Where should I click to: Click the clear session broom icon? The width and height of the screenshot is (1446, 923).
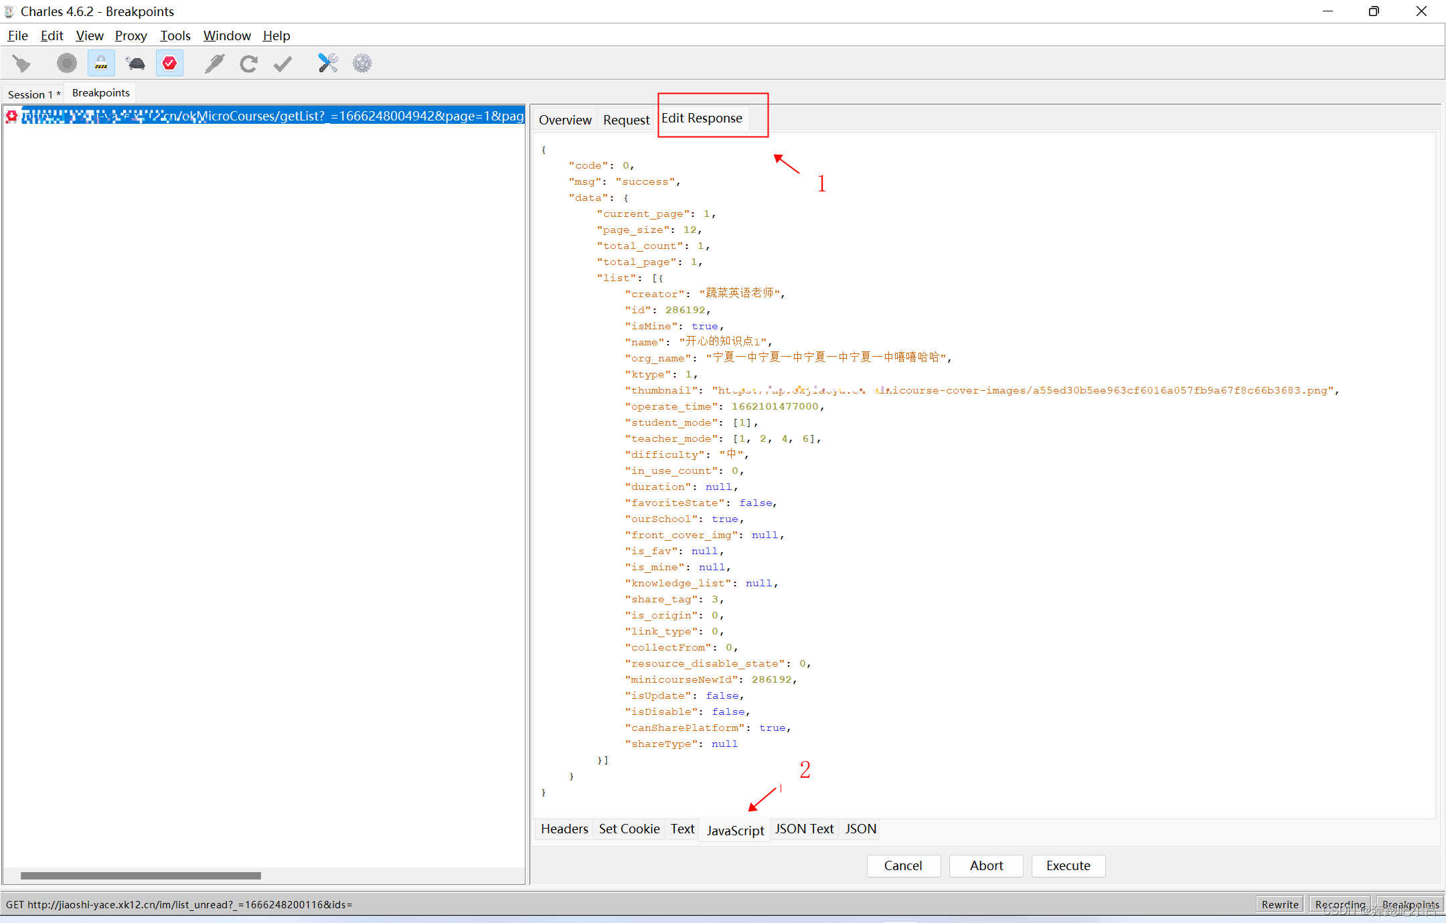click(x=22, y=64)
